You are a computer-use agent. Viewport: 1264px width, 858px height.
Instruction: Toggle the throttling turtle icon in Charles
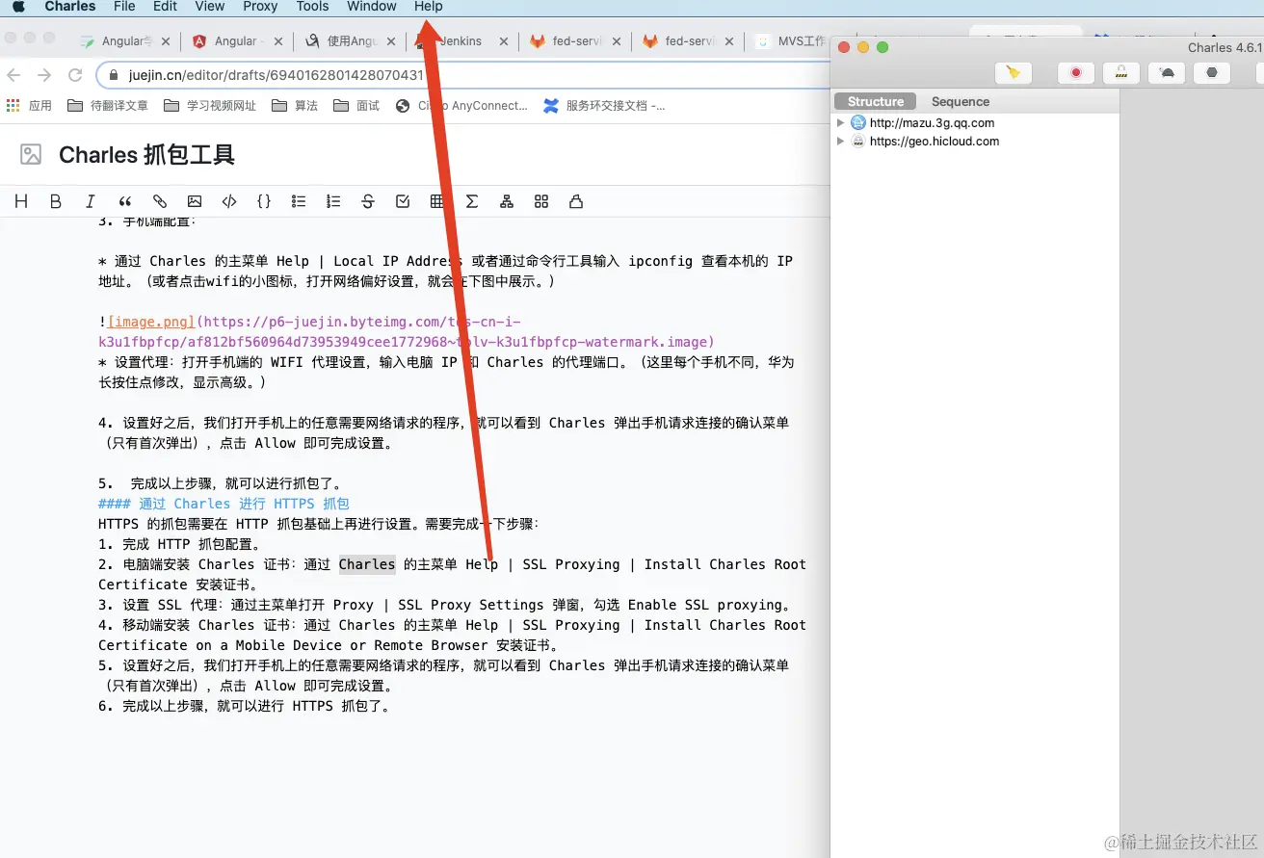[x=1167, y=72]
